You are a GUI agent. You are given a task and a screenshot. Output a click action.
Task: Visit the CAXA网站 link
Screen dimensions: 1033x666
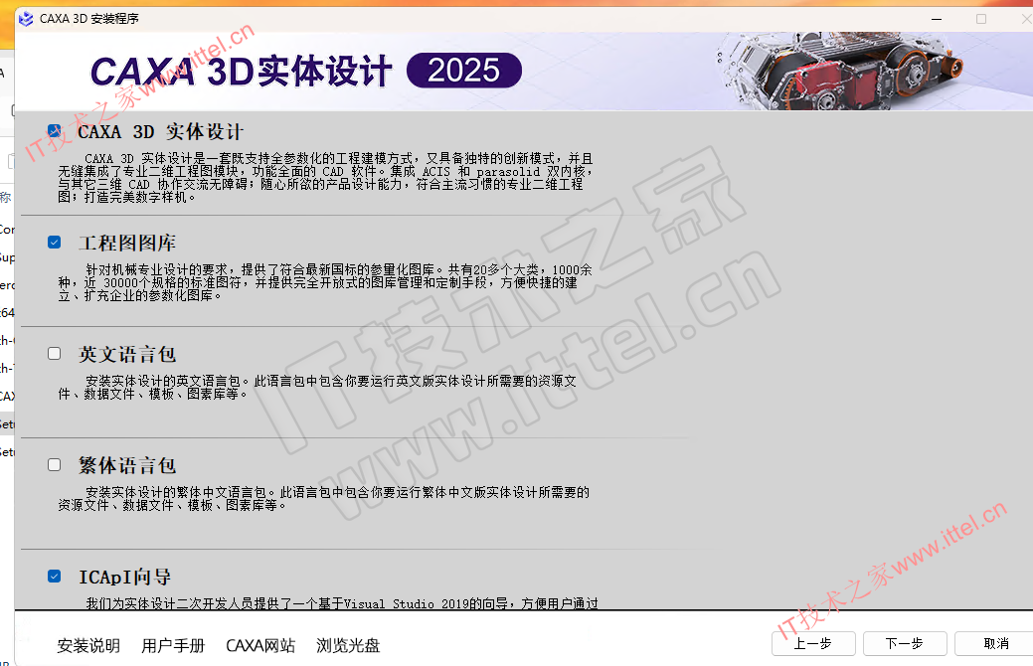(x=260, y=645)
